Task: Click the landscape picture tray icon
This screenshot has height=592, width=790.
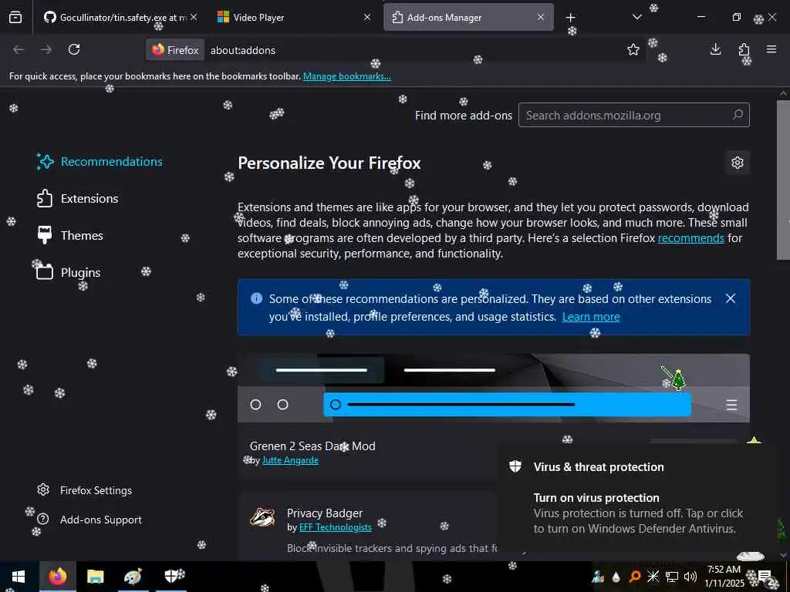Action: click(598, 577)
